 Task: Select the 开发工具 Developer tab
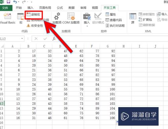110,8
